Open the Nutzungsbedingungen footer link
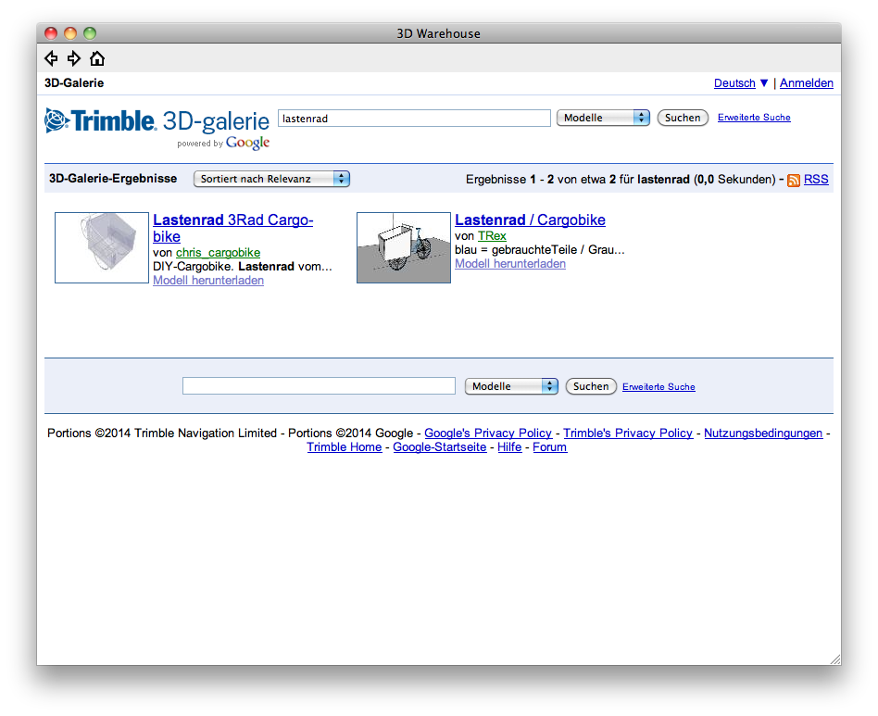Image resolution: width=878 pixels, height=716 pixels. click(x=762, y=433)
